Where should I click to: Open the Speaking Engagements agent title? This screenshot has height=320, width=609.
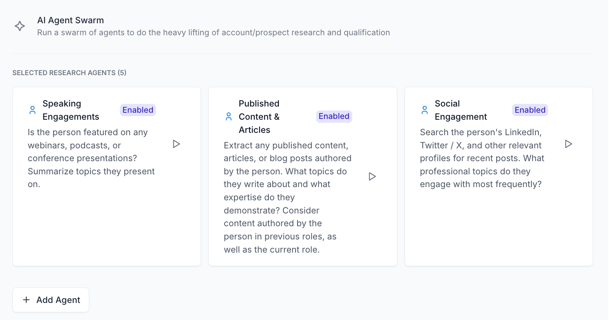[x=71, y=110]
